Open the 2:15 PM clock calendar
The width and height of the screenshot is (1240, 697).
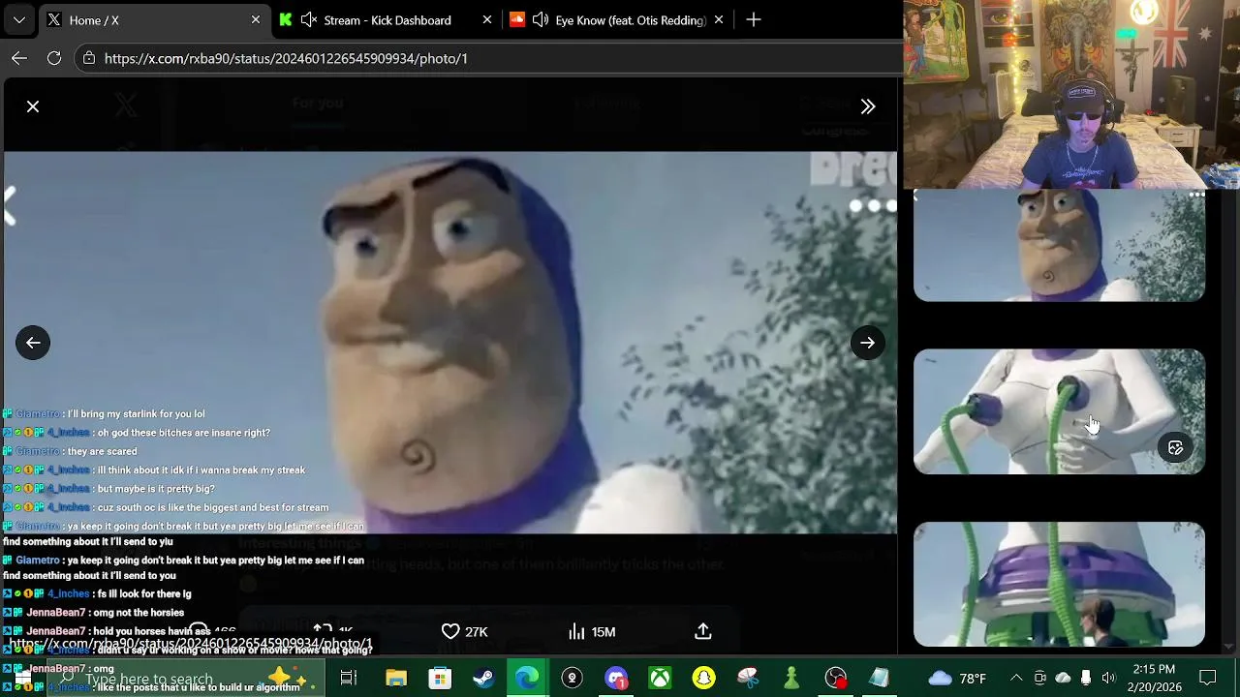click(1153, 679)
